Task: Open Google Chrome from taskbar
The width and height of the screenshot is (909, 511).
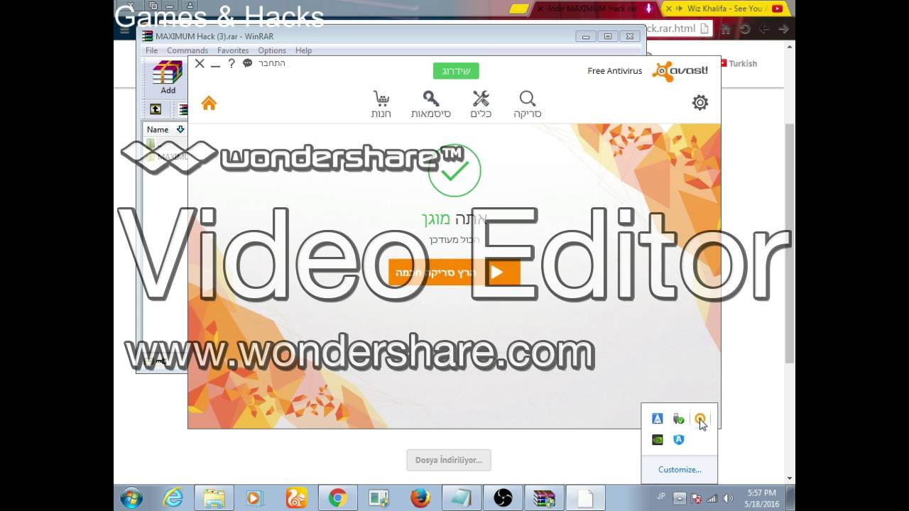Action: 337,498
